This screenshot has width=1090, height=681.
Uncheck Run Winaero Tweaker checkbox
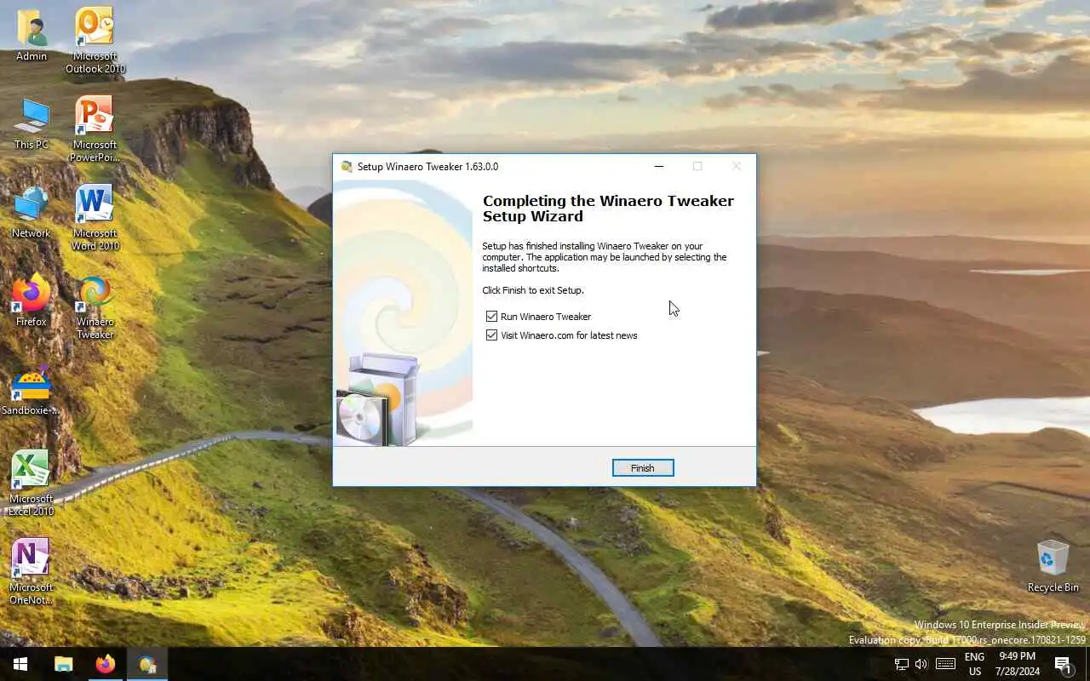point(491,317)
